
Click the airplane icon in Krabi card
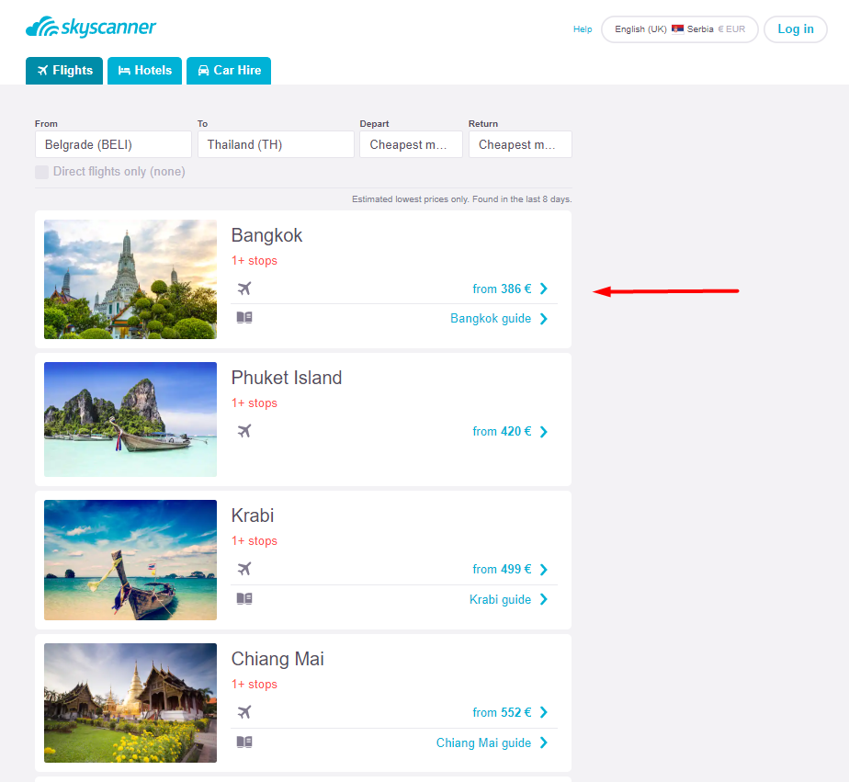[x=244, y=569]
